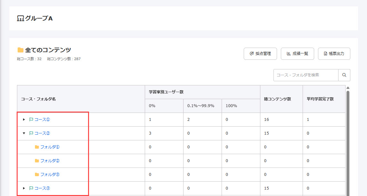This screenshot has height=196, width=367.
Task: Click the 0% column header
Action: coord(164,106)
